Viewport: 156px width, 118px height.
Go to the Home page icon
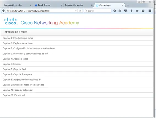pos(137,11)
